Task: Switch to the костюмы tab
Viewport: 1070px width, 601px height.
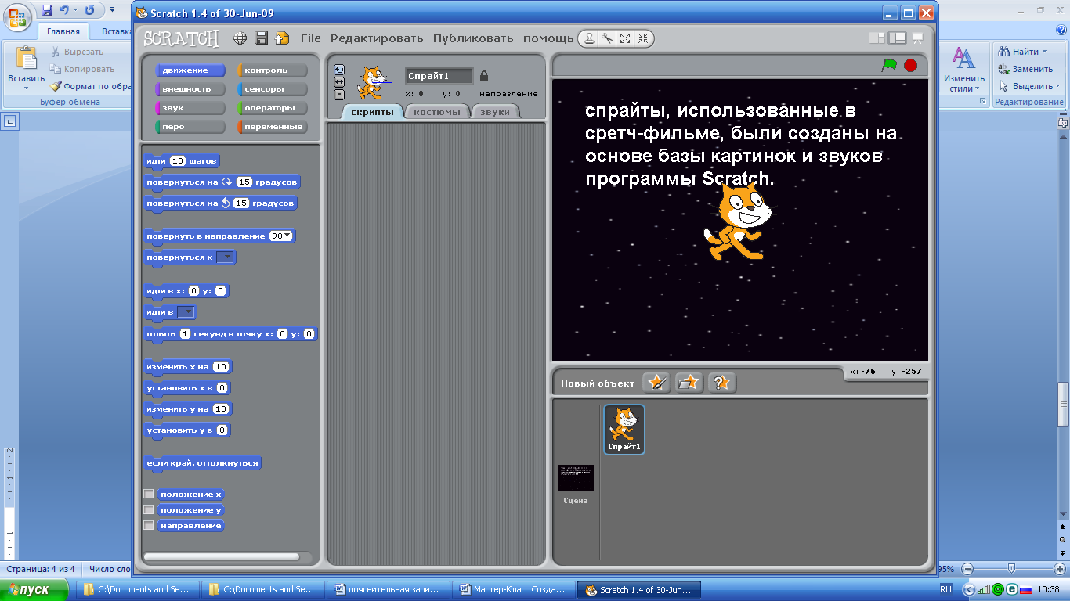Action: (437, 112)
